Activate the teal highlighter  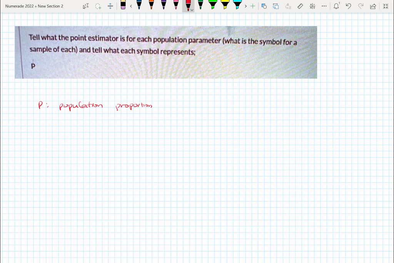[237, 6]
